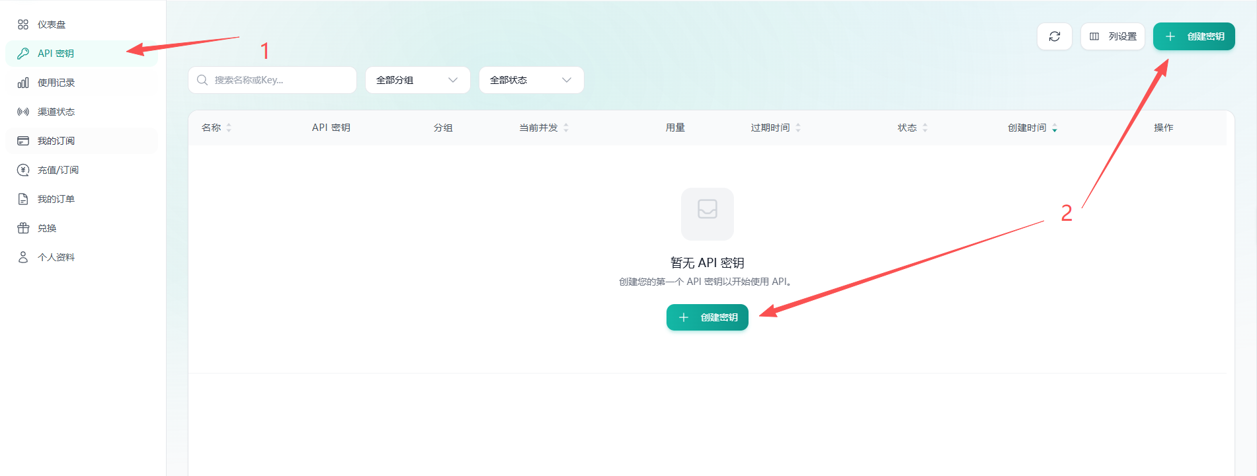Open 列设置 column settings
The image size is (1257, 476).
[x=1113, y=36]
